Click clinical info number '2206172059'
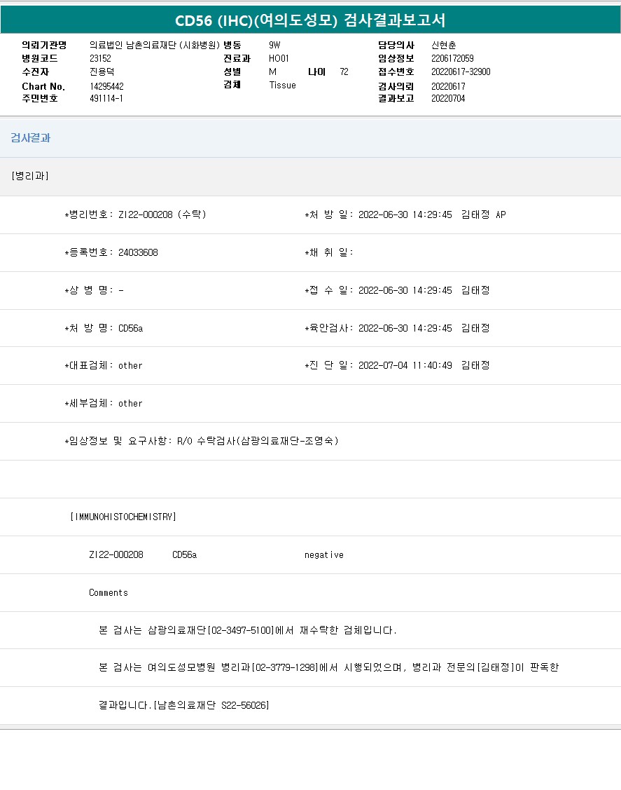 [452, 58]
